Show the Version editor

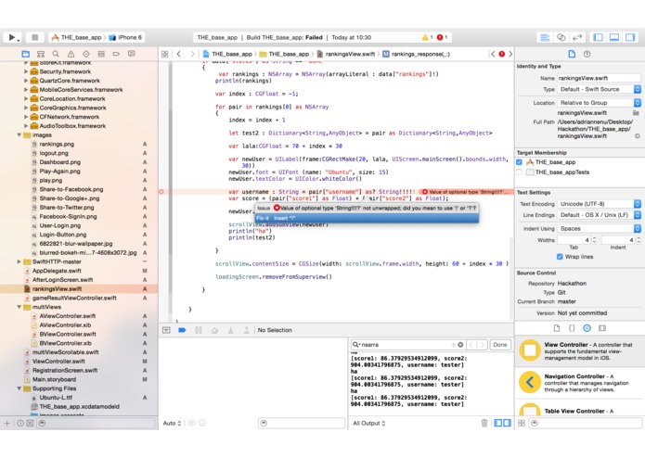pyautogui.click(x=577, y=37)
